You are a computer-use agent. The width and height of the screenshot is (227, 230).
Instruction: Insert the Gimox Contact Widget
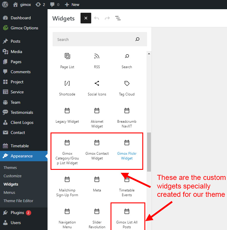(97, 150)
